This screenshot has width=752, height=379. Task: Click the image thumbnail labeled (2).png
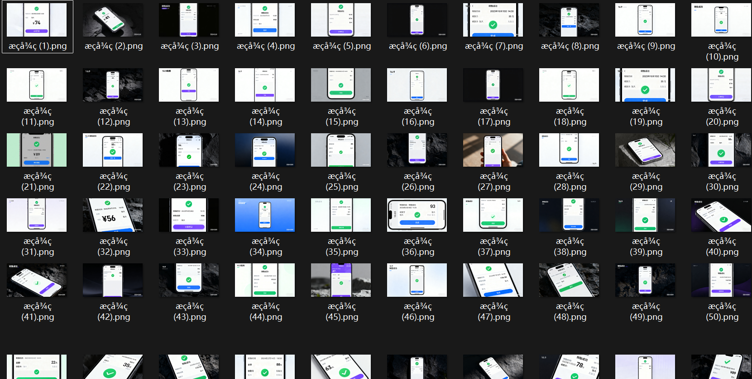pos(113,20)
